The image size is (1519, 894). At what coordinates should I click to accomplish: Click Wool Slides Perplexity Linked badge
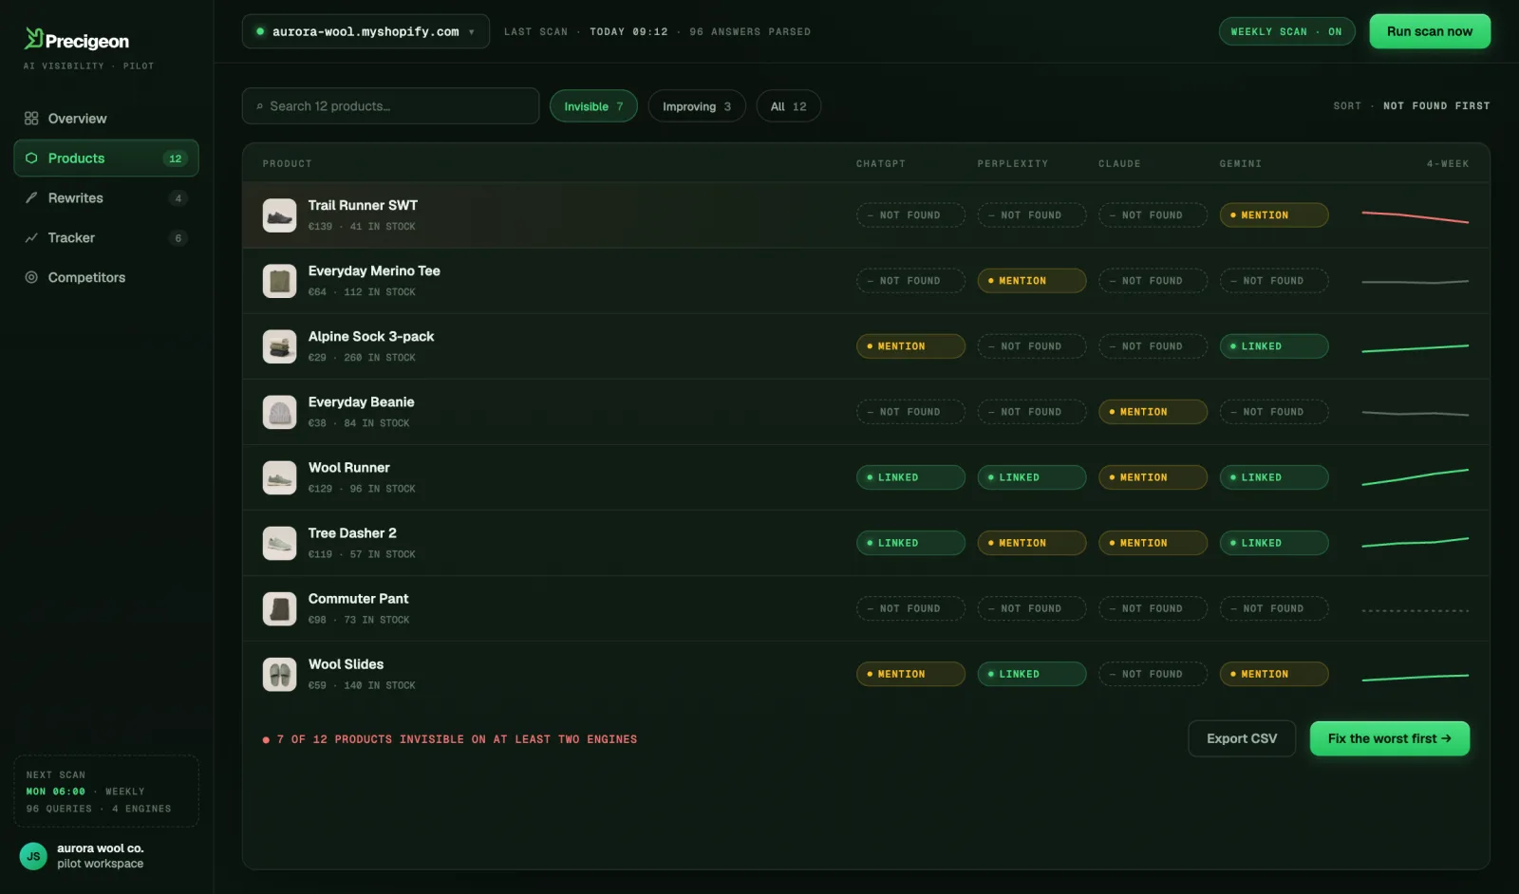(1032, 674)
